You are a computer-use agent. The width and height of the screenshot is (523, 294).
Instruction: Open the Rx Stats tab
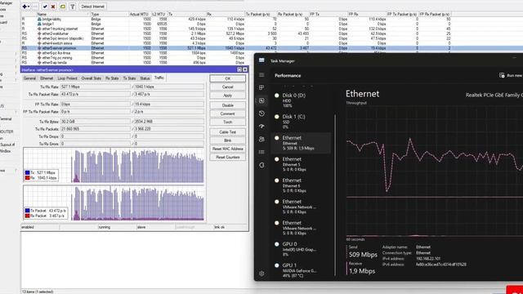pyautogui.click(x=112, y=78)
